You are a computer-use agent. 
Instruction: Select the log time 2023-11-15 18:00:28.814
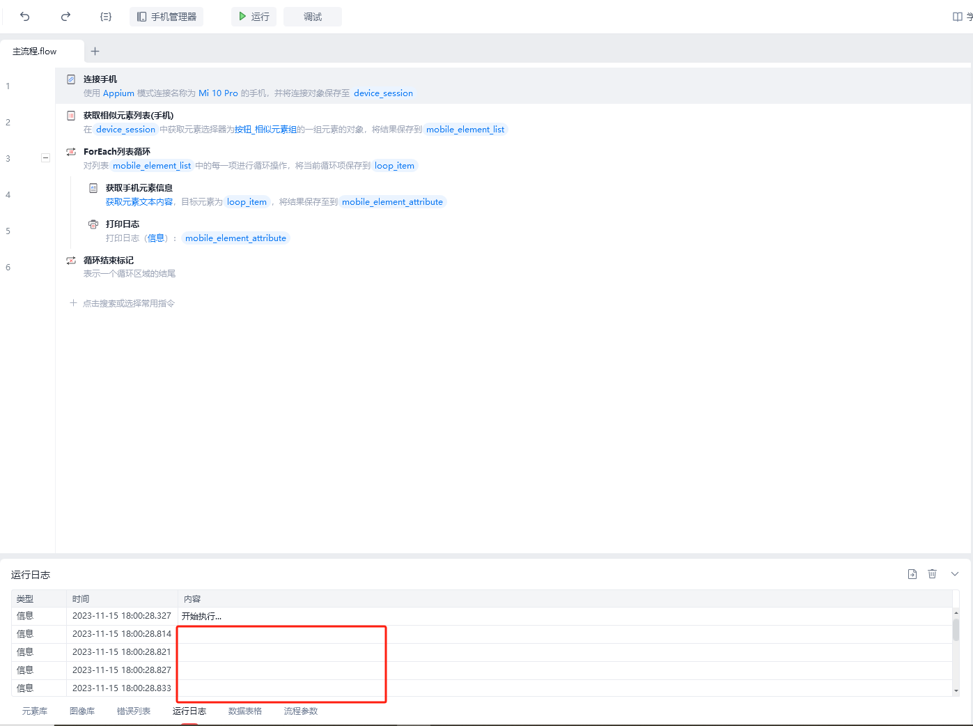tap(122, 634)
